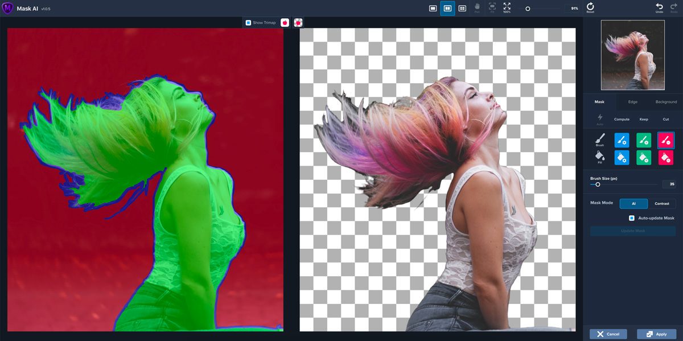Activate the Pan tool in the toolbar
The width and height of the screenshot is (683, 341).
tap(478, 7)
